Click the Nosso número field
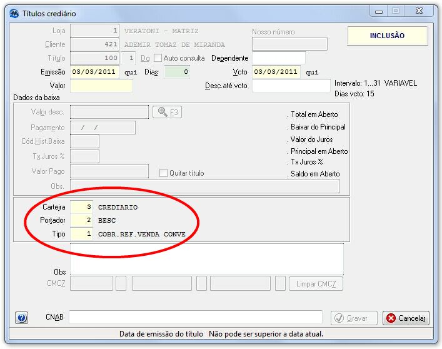The height and width of the screenshot is (349, 442). 290,44
